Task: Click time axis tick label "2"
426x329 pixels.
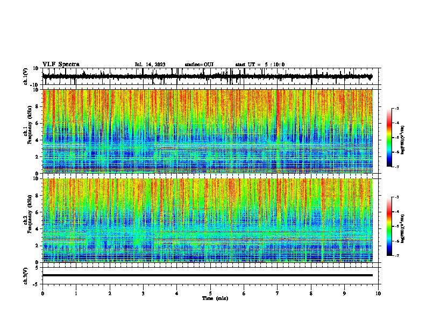Action: (x=110, y=294)
